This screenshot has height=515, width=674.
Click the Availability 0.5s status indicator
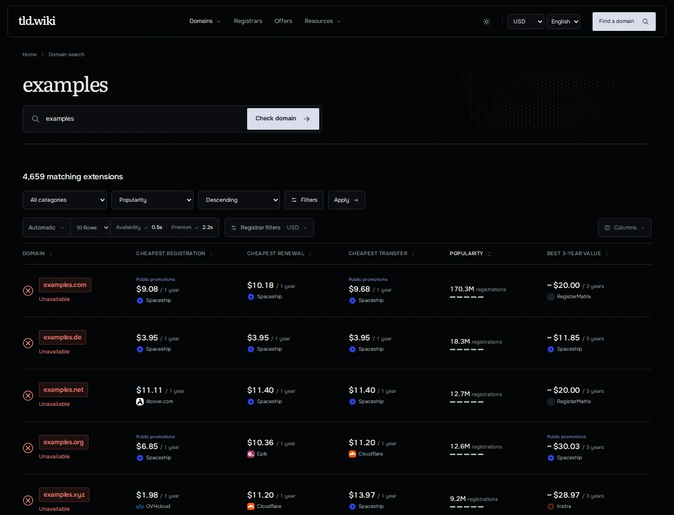(139, 228)
